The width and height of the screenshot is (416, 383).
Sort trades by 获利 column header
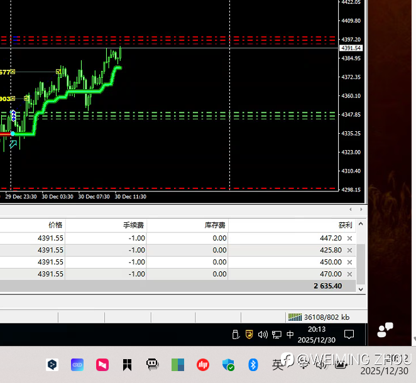pos(345,225)
